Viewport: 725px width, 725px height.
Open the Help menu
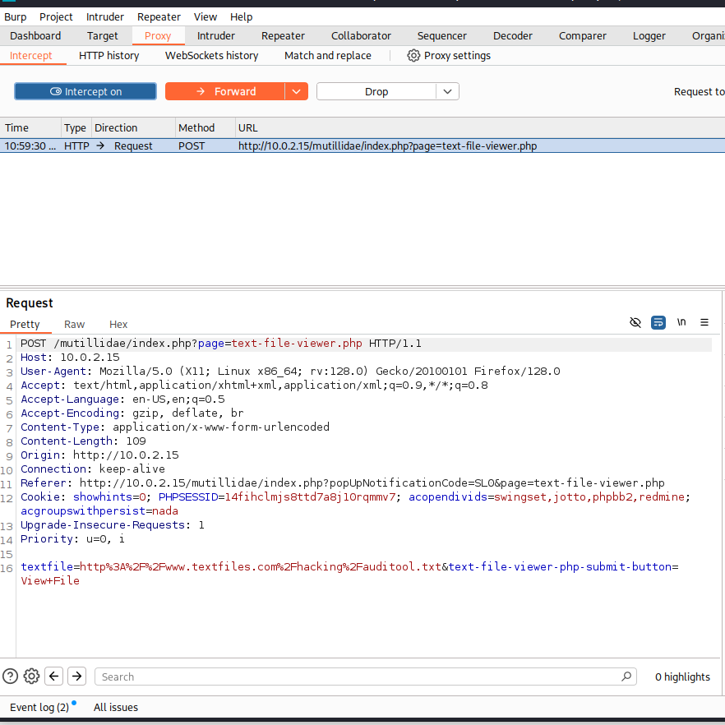pyautogui.click(x=242, y=17)
